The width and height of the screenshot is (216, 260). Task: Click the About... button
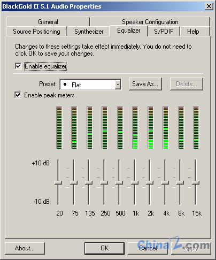tap(25, 248)
